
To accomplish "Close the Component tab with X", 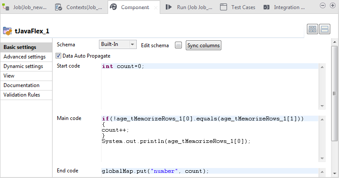I will point(156,8).
